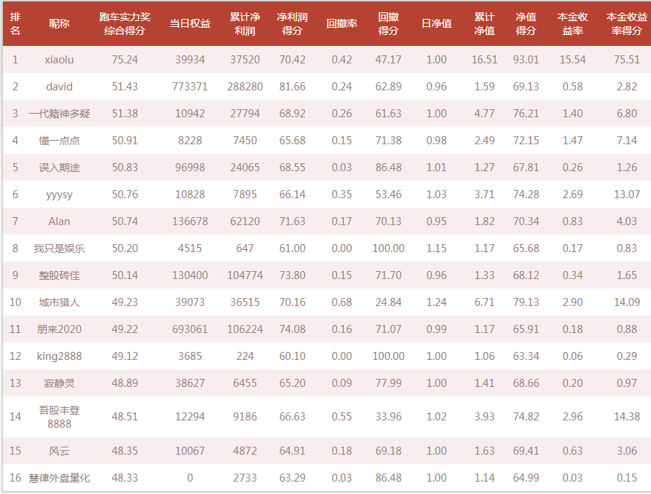
Task: Select nickname king2888
Action: (x=59, y=356)
